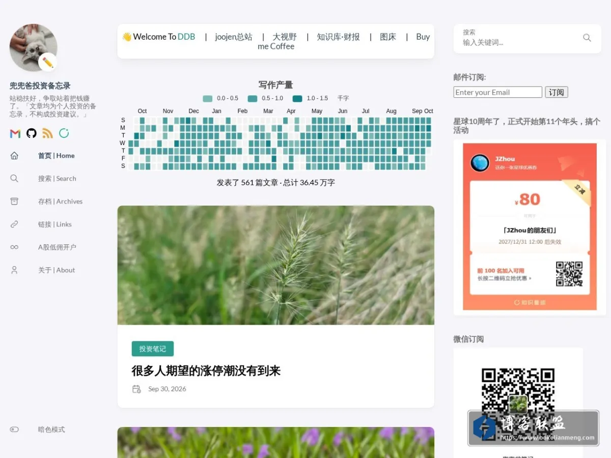Open A股低佣开户 page

tap(57, 247)
